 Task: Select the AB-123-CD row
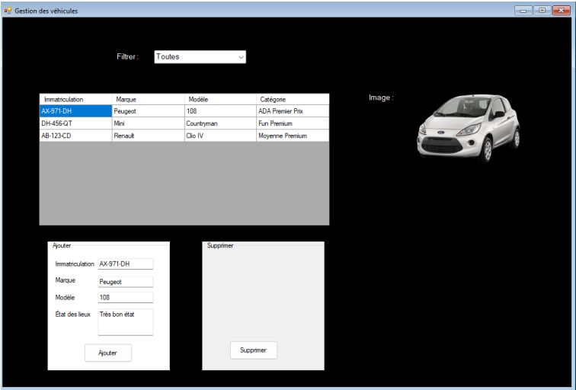(75, 136)
